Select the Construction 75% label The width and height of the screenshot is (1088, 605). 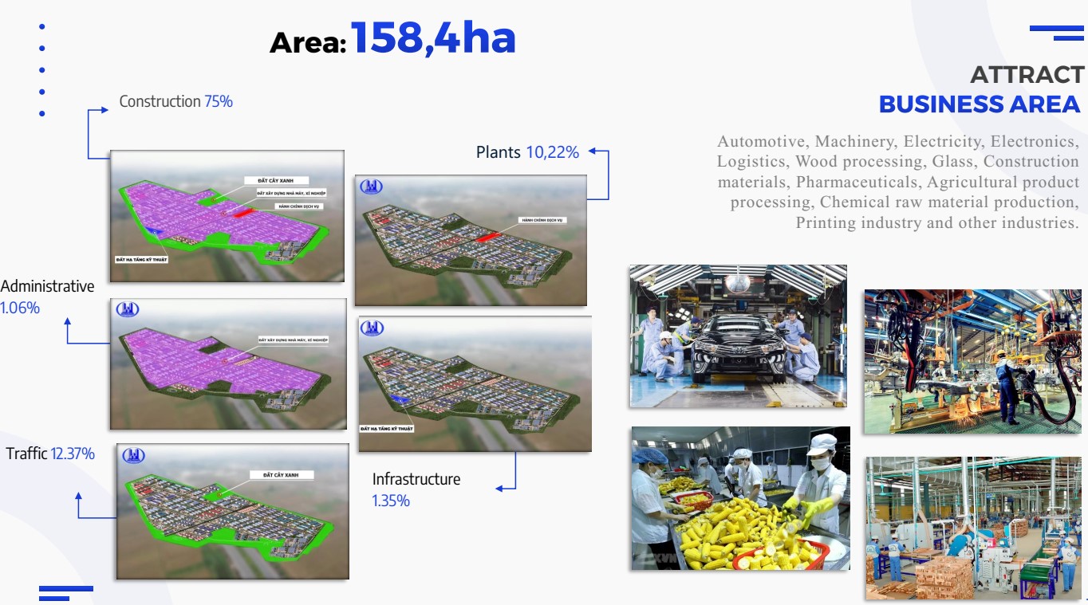(x=175, y=101)
